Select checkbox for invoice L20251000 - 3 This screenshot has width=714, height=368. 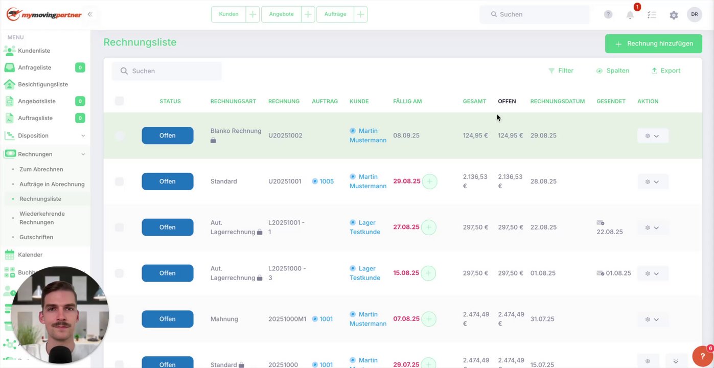[x=119, y=273]
